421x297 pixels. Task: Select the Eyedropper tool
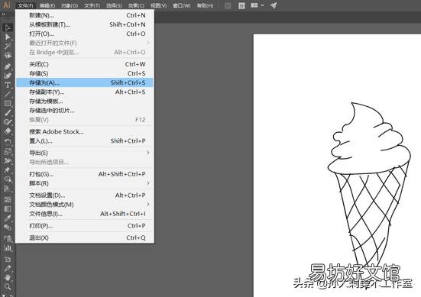pos(8,218)
